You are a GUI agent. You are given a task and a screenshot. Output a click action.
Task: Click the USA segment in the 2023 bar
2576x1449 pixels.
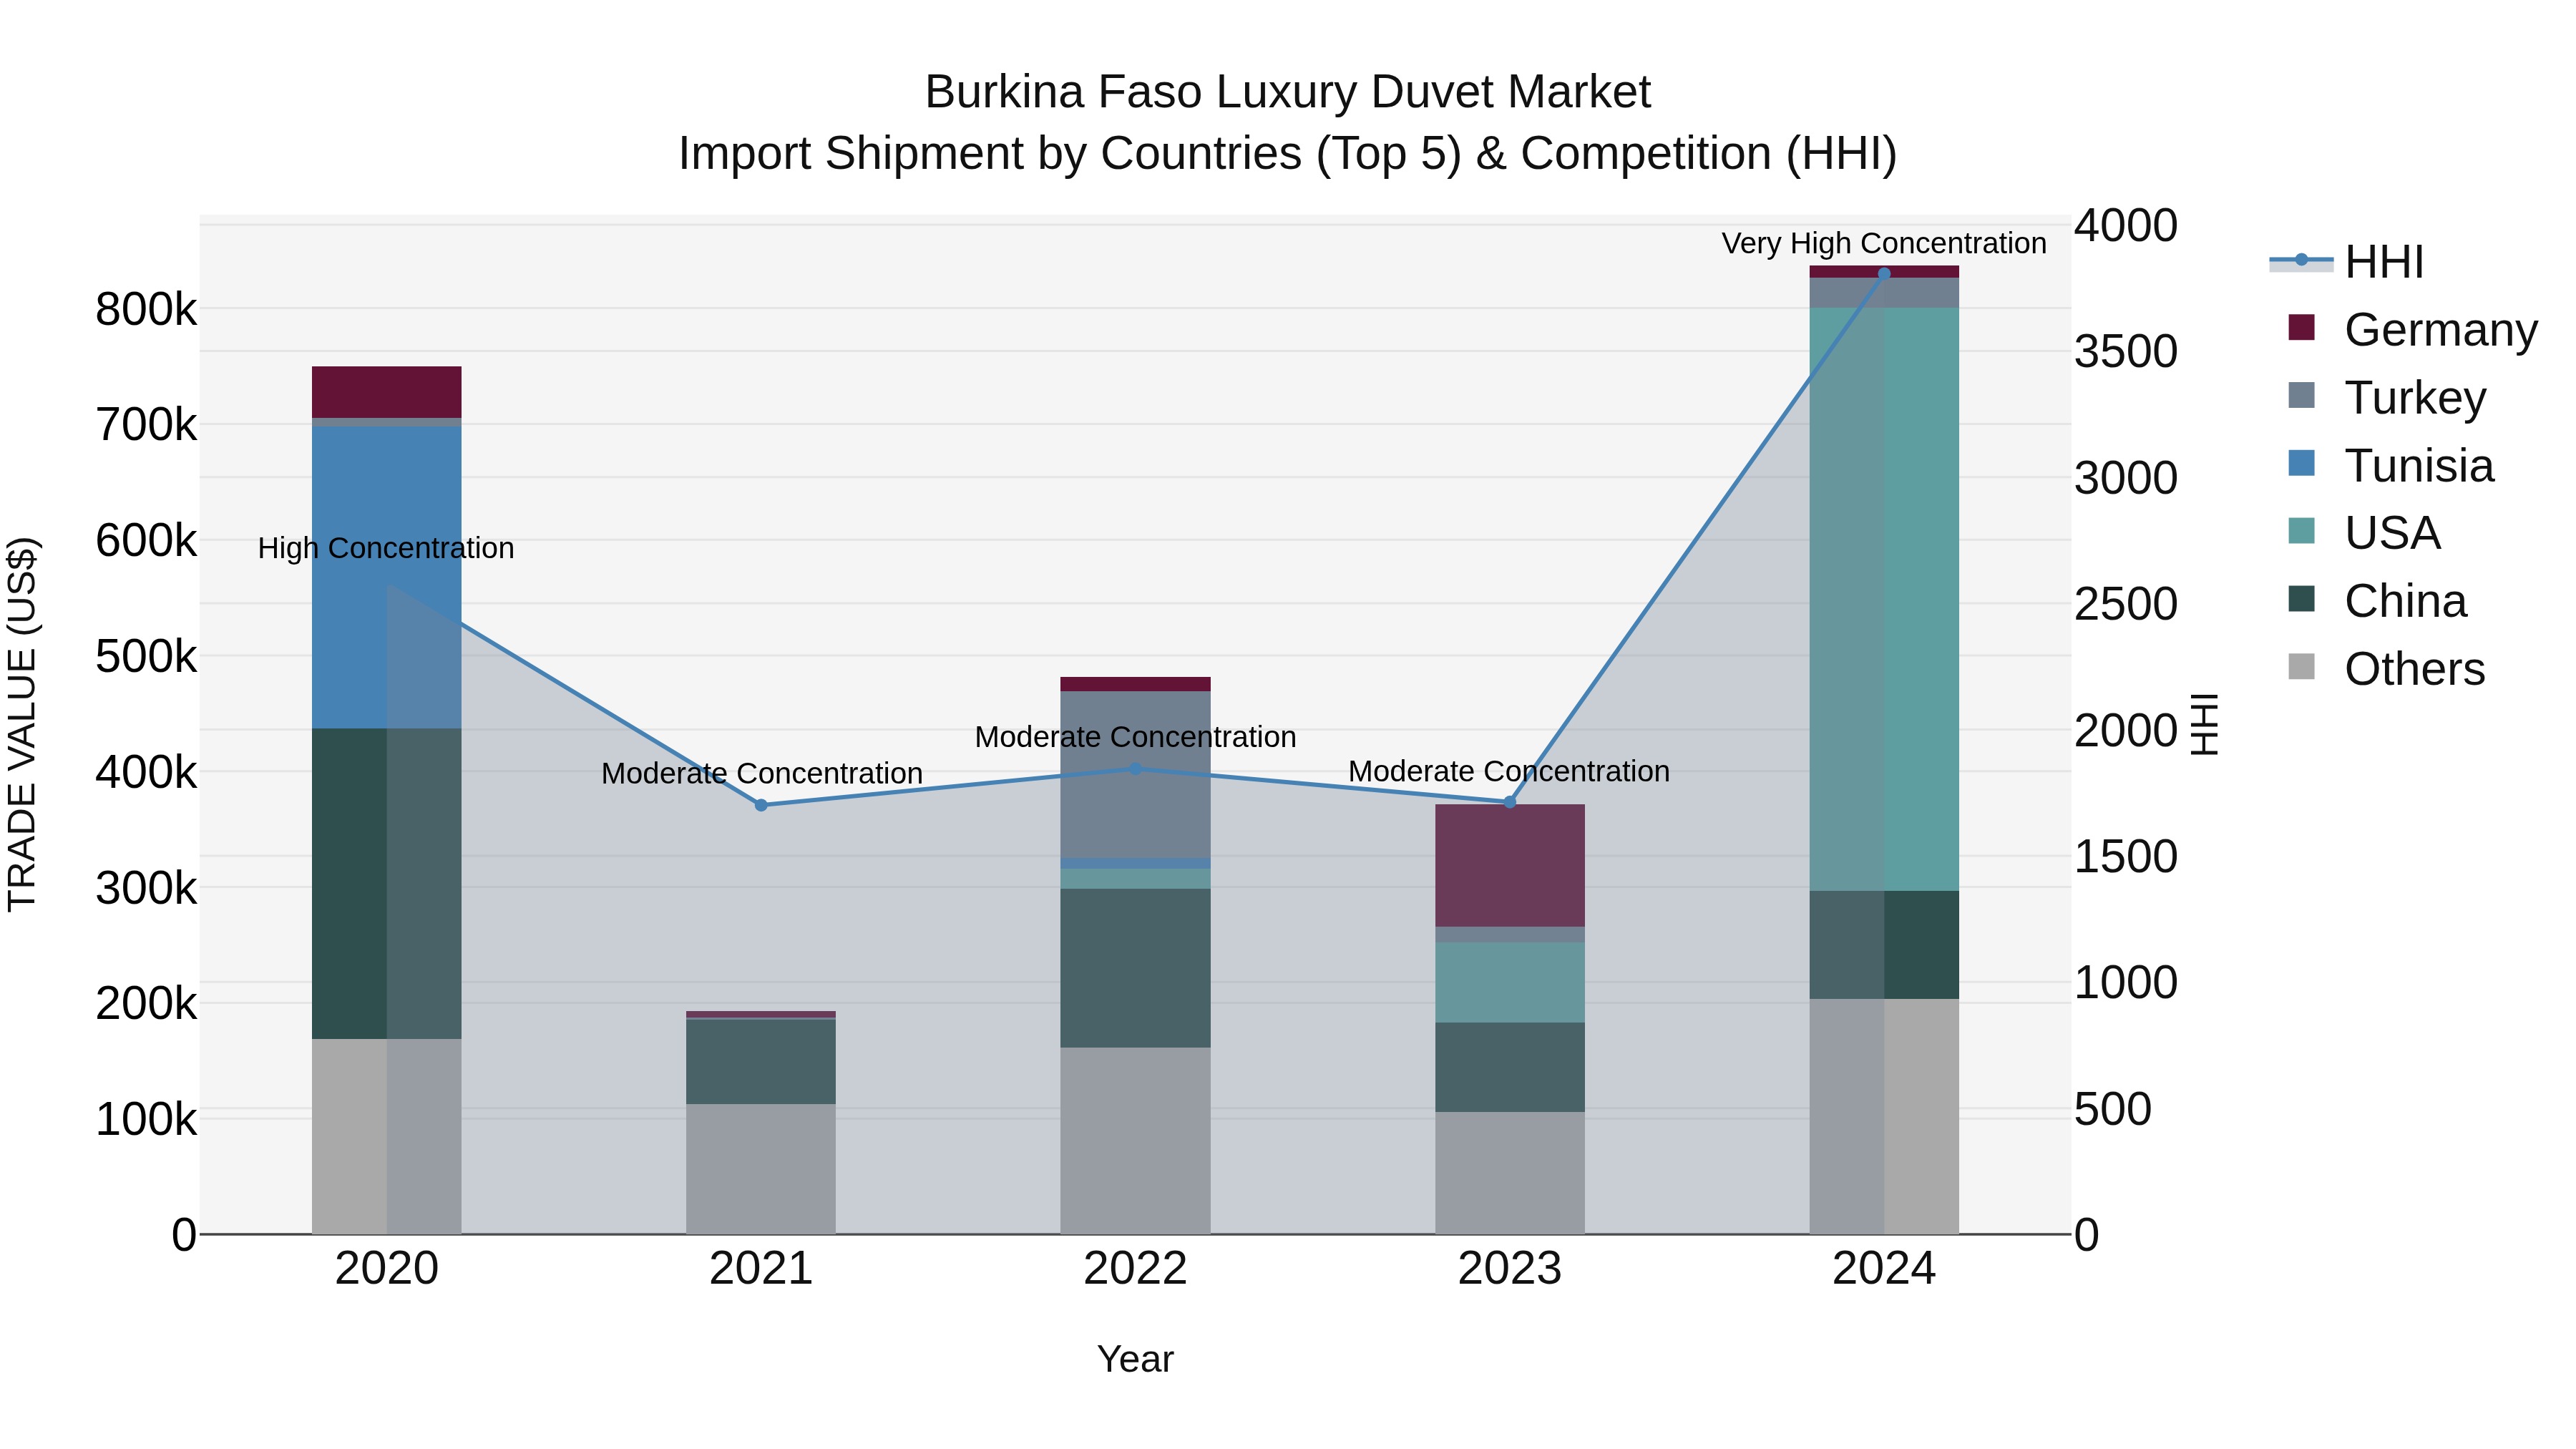click(1510, 983)
